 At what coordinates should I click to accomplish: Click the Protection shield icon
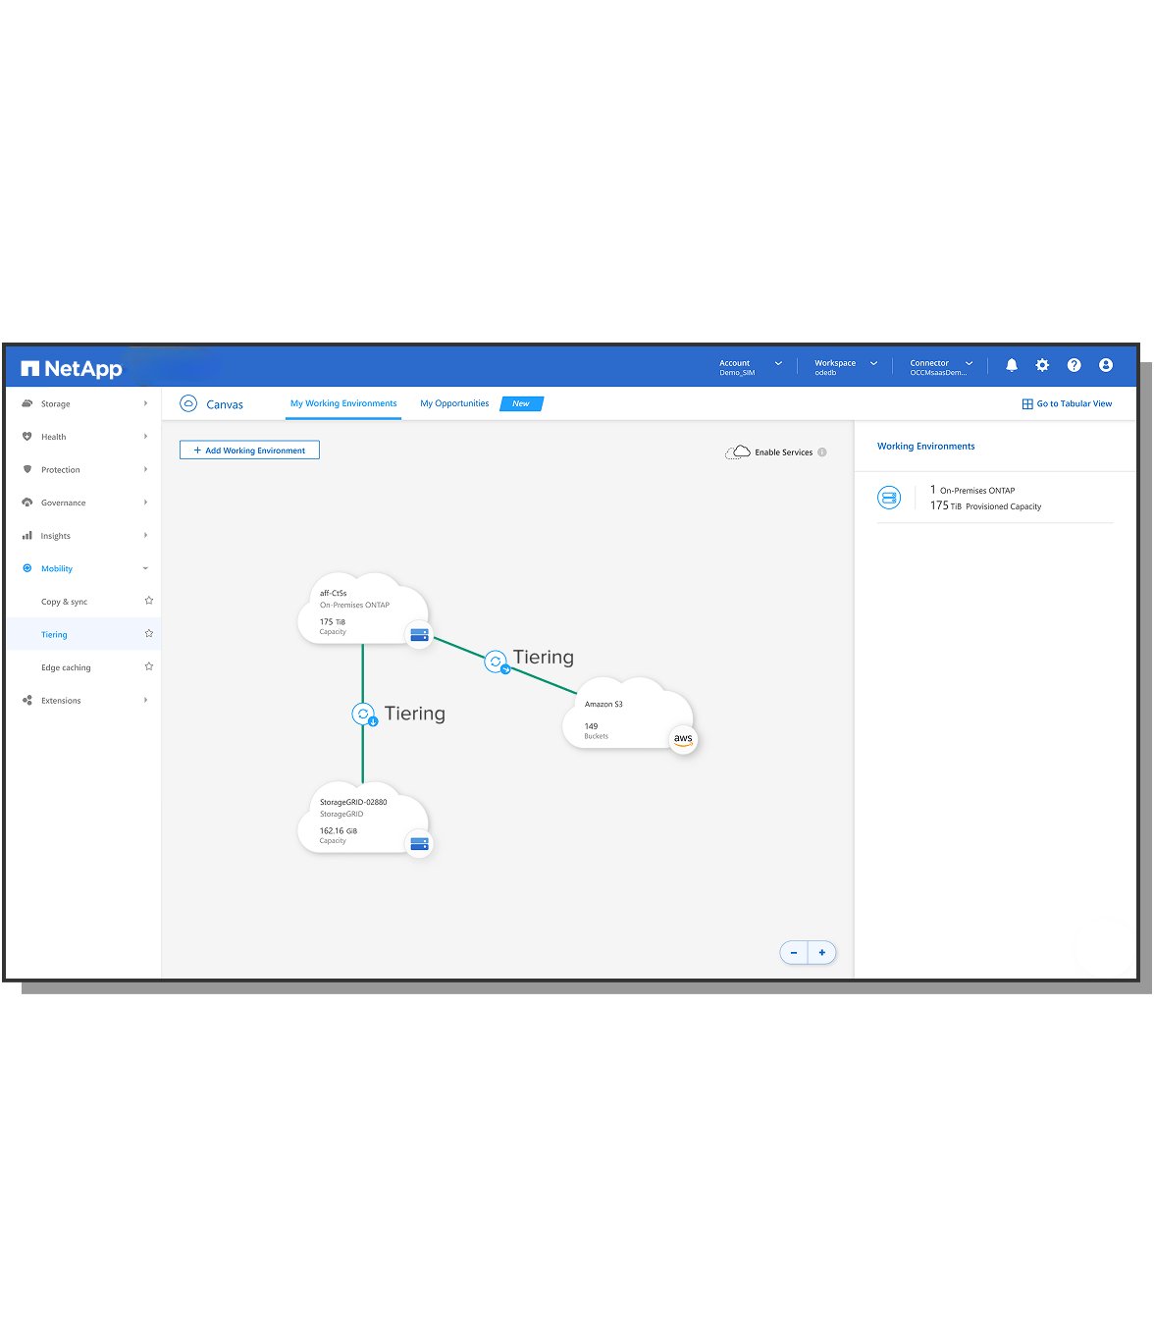pos(27,469)
